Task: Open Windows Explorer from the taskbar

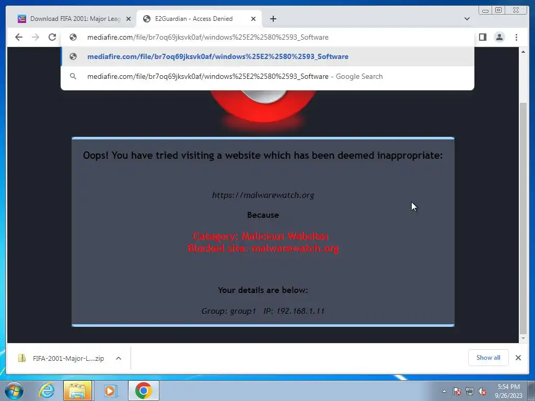Action: pyautogui.click(x=77, y=391)
